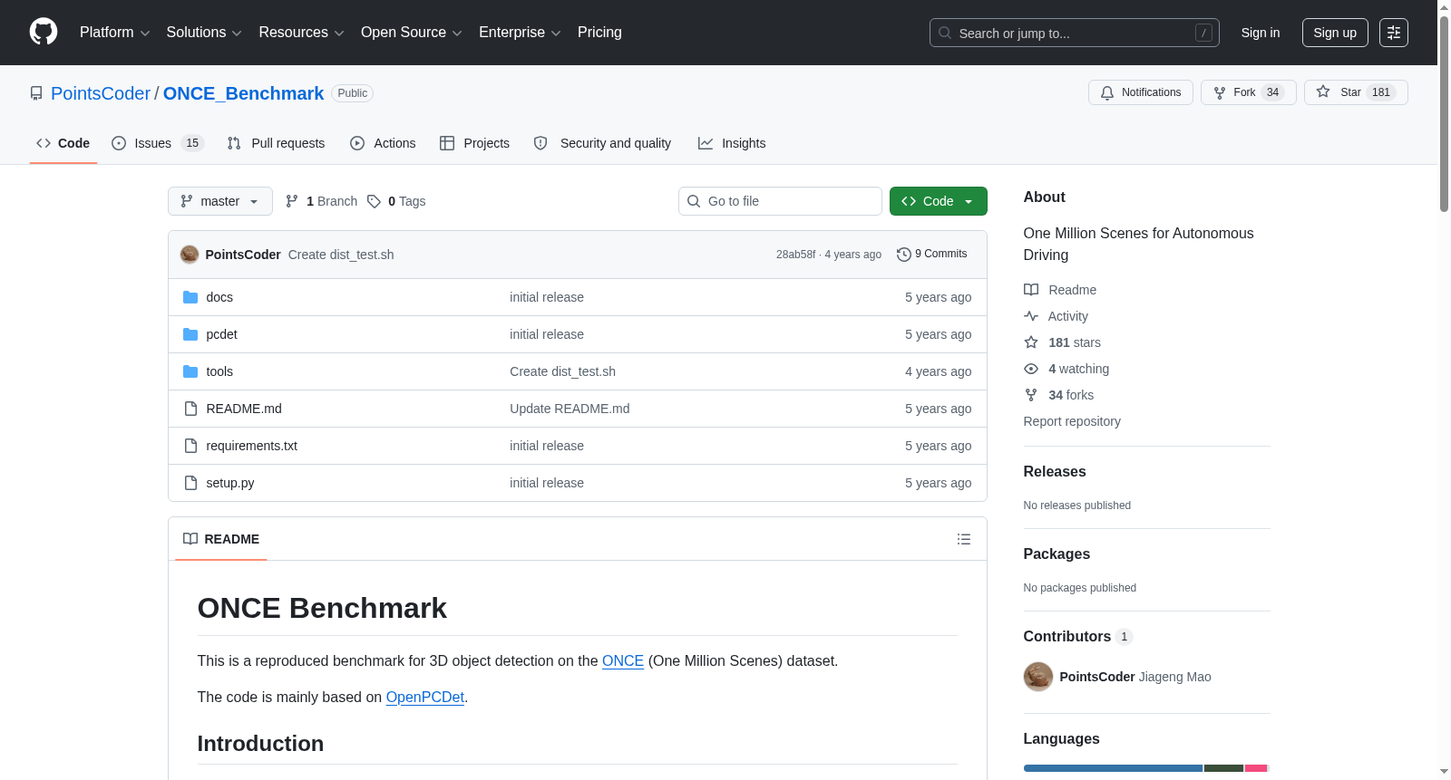Switch to the Issues tab
Image resolution: width=1451 pixels, height=780 pixels.
pos(158,143)
